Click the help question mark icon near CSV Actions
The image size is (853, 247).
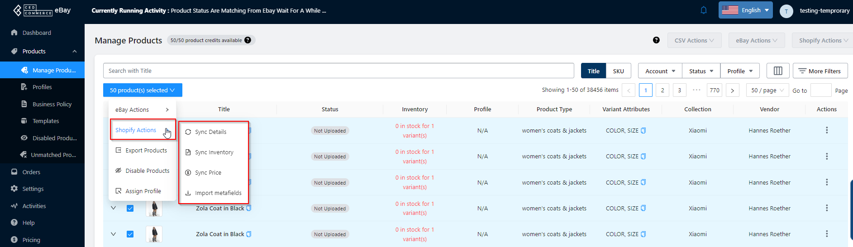[x=656, y=40]
